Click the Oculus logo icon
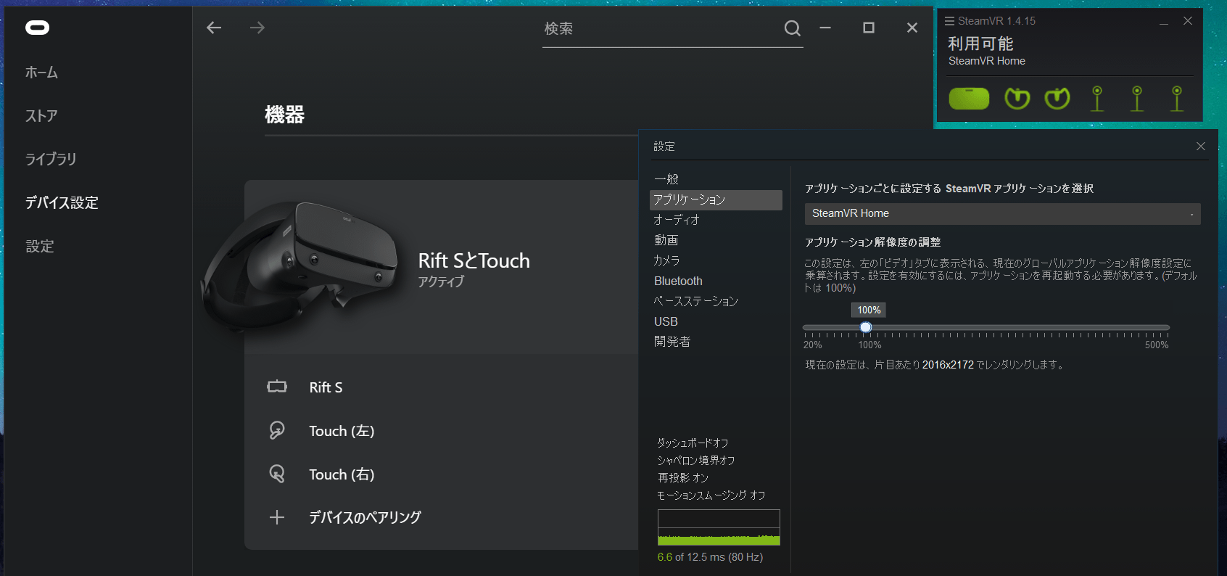The height and width of the screenshot is (576, 1227). click(37, 28)
